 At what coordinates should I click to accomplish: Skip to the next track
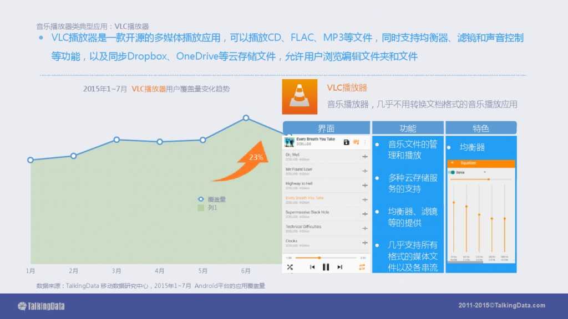click(339, 267)
